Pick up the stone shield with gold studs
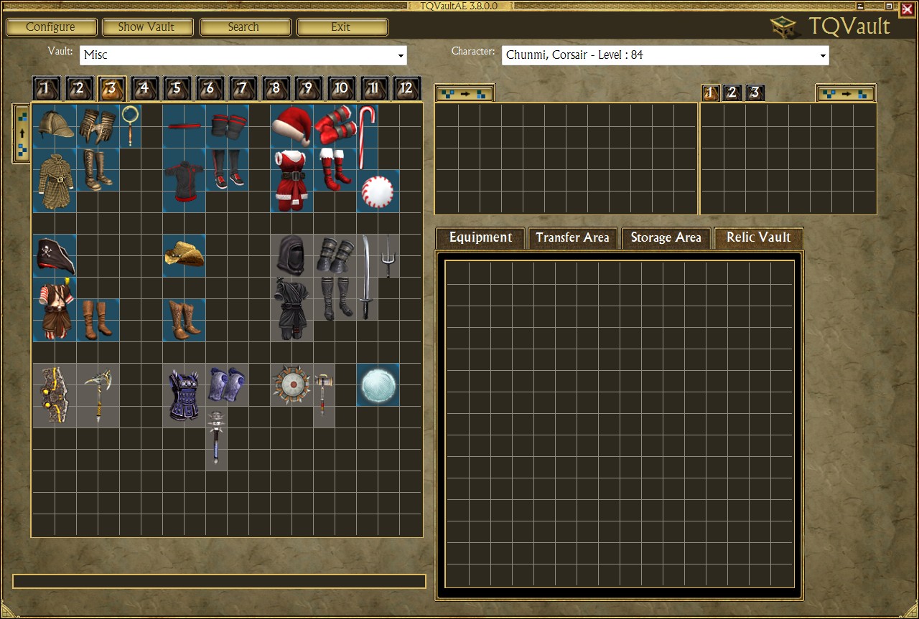The image size is (919, 619). (55, 395)
